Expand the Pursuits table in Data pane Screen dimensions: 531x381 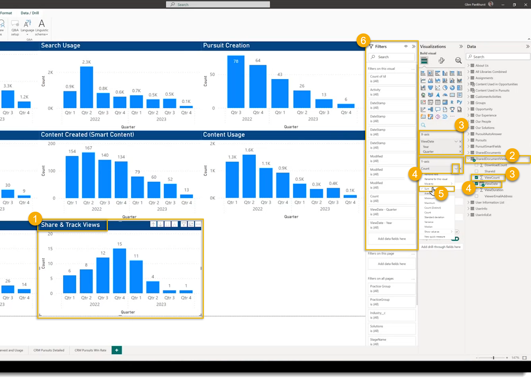click(468, 140)
